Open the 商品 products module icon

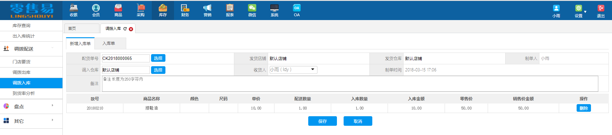pos(118,10)
